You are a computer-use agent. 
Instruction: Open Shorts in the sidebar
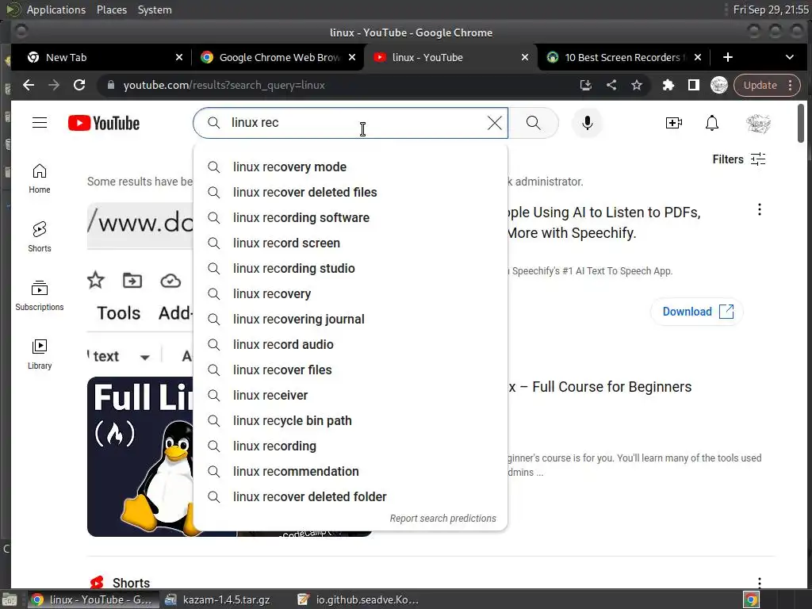(40, 237)
